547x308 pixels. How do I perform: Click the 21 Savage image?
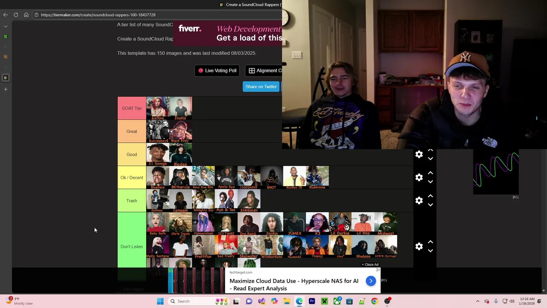158,154
